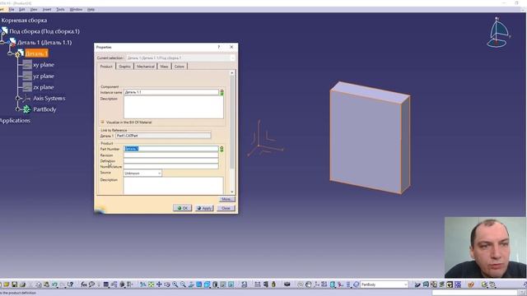Viewport: 527px width, 296px height.
Task: Click the More... button
Action: [227, 199]
